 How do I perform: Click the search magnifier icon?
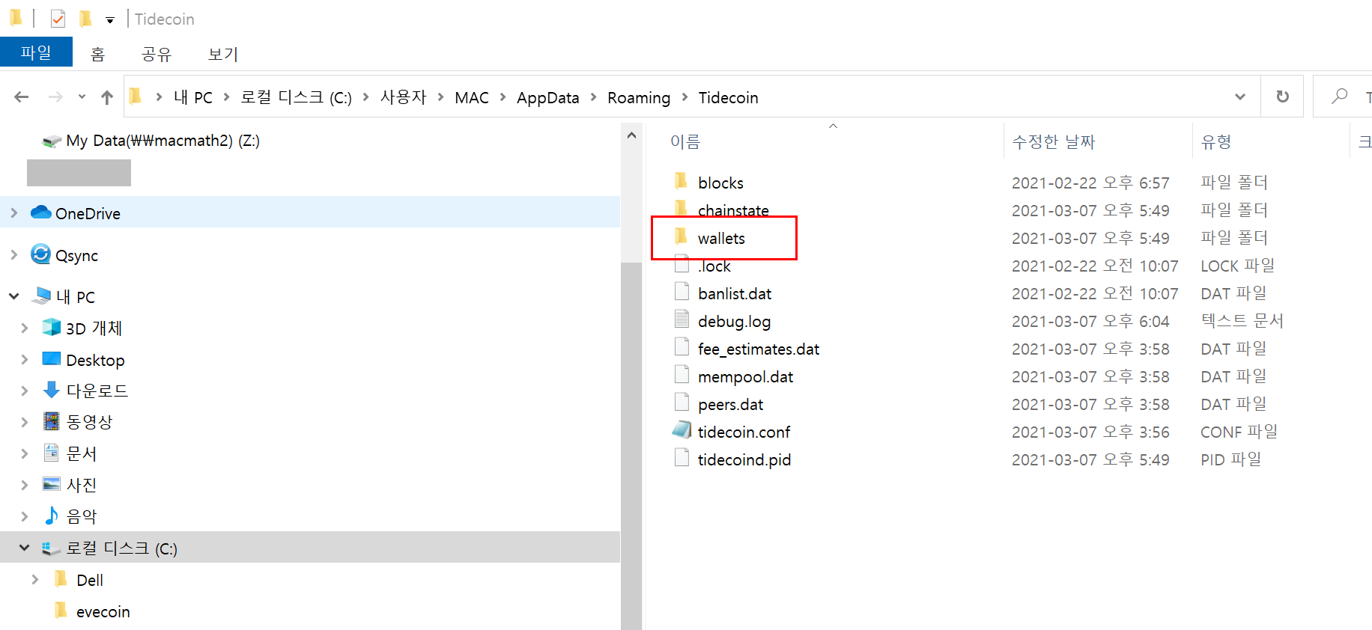(x=1339, y=97)
